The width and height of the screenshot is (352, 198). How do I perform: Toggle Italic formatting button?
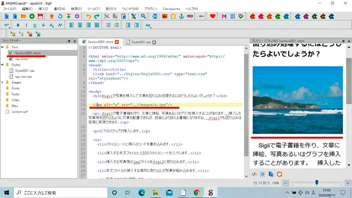point(27,25)
